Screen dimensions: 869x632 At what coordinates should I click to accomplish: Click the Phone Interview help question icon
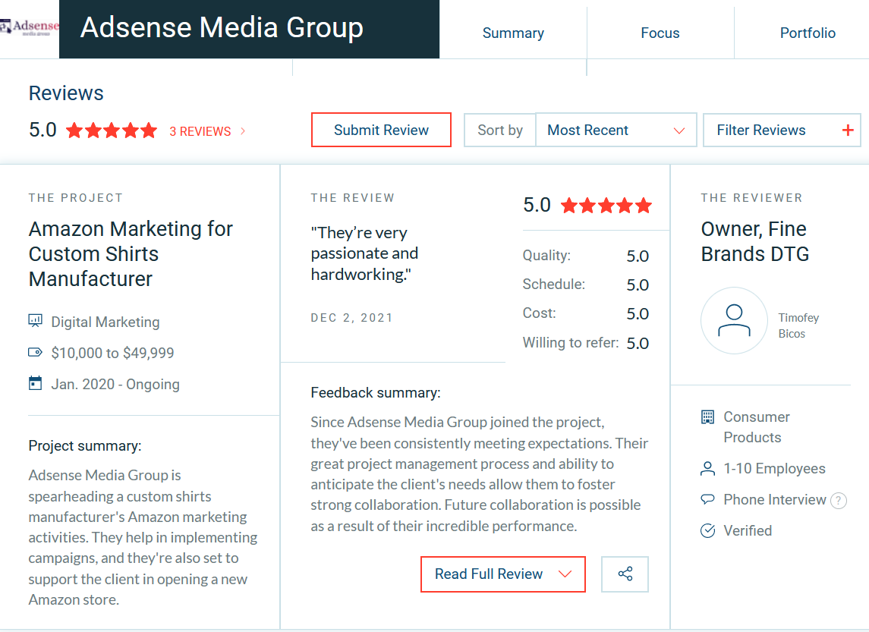click(839, 501)
